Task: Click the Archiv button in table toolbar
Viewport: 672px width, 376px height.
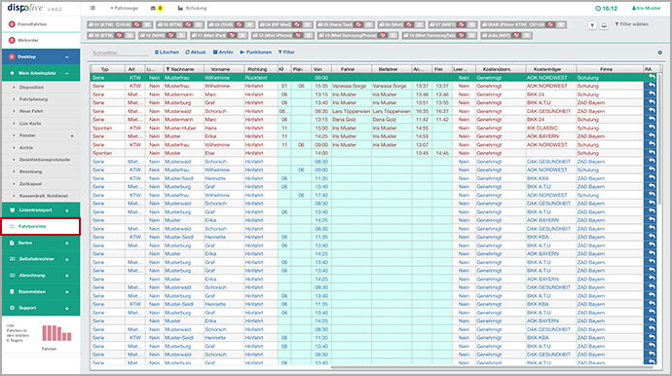Action: (x=223, y=53)
